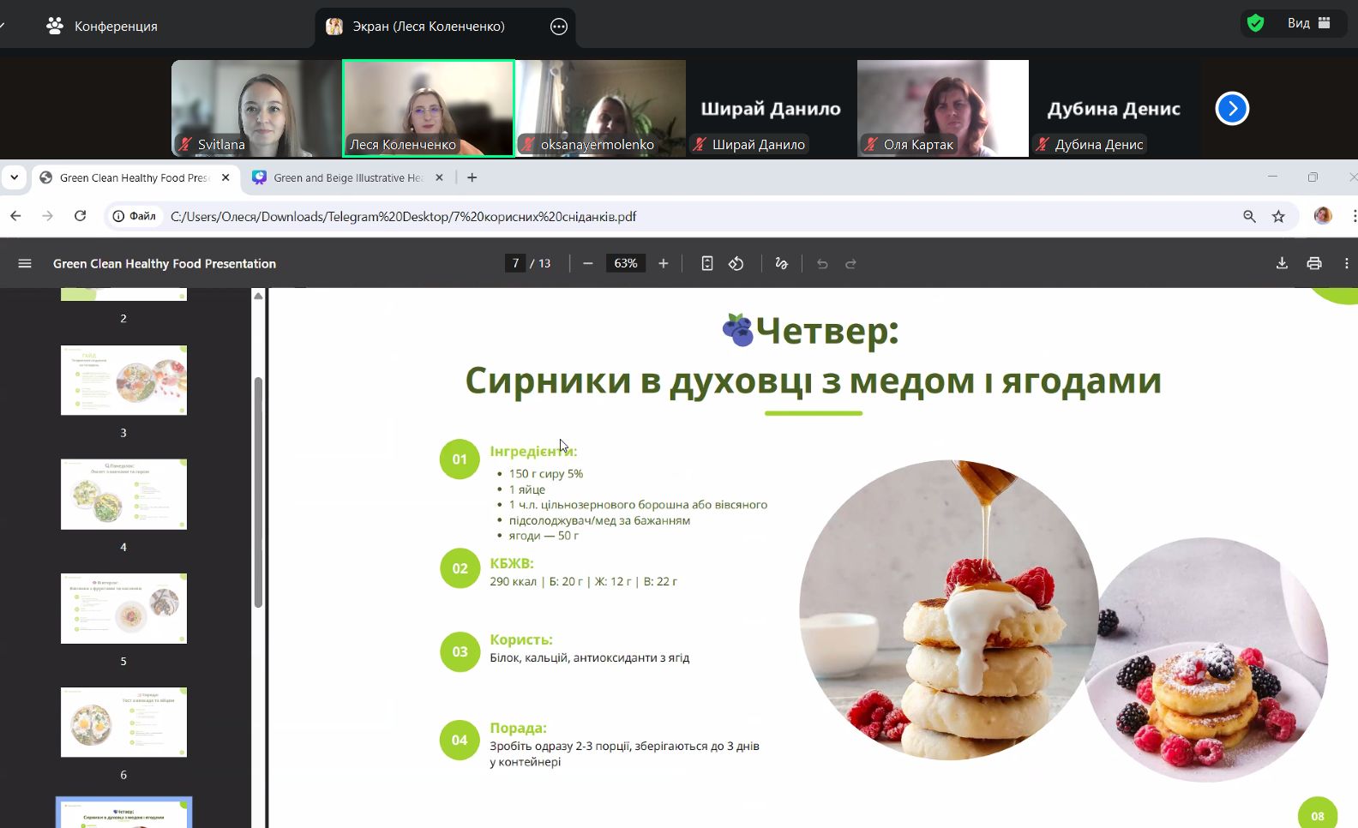
Task: Download the PDF file
Action: 1282,264
